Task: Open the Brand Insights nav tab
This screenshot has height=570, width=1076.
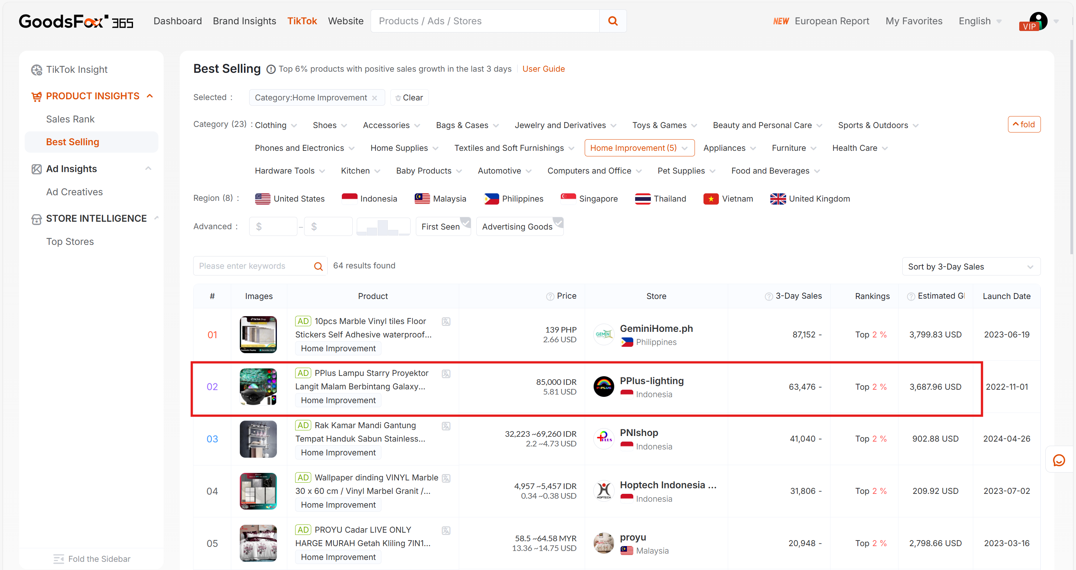Action: [244, 21]
